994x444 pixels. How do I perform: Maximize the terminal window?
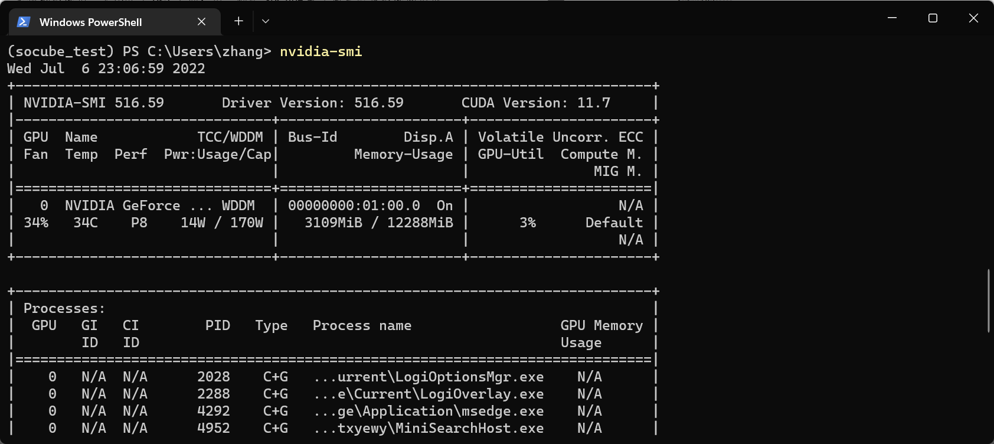pos(933,18)
